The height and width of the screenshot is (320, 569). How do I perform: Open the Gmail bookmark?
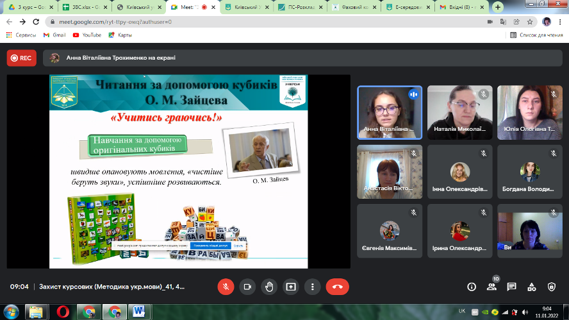(x=54, y=35)
